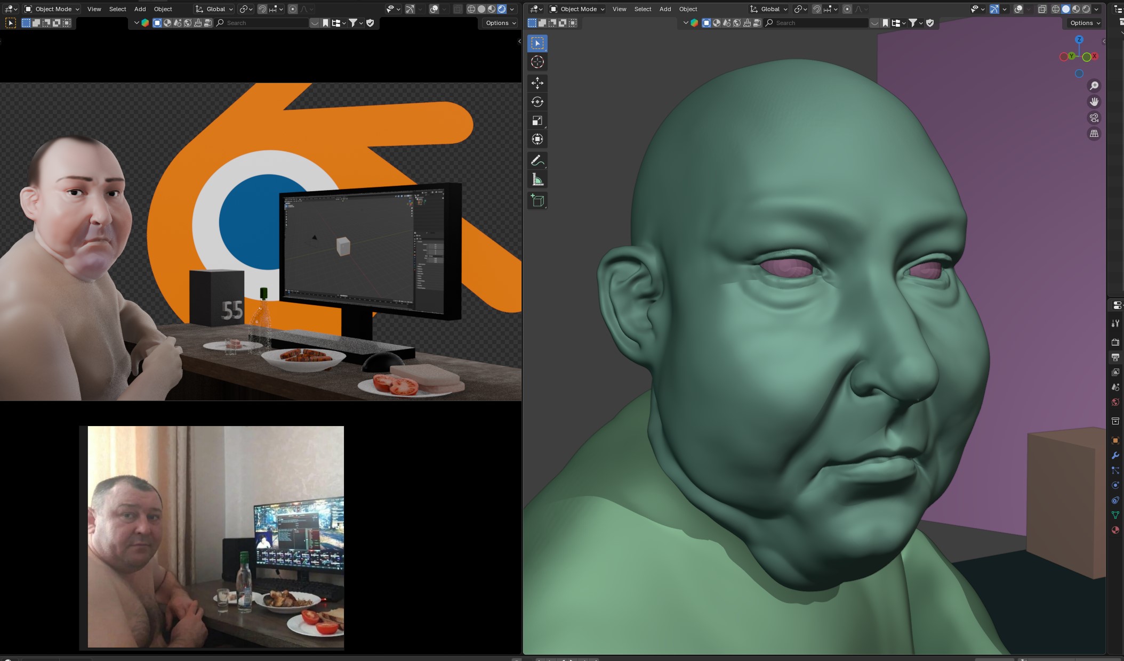Activate the Rotate tool
Viewport: 1124px width, 661px height.
tap(537, 102)
